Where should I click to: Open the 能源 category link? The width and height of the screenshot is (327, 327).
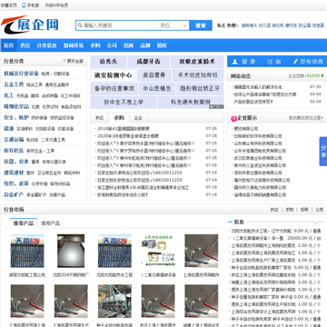[8, 128]
